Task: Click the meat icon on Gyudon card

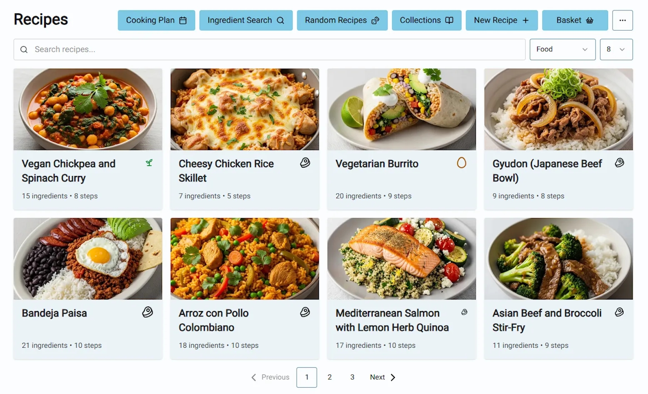Action: tap(619, 163)
